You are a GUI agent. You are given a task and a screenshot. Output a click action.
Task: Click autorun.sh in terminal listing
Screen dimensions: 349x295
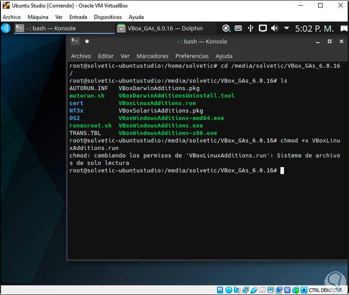click(87, 96)
